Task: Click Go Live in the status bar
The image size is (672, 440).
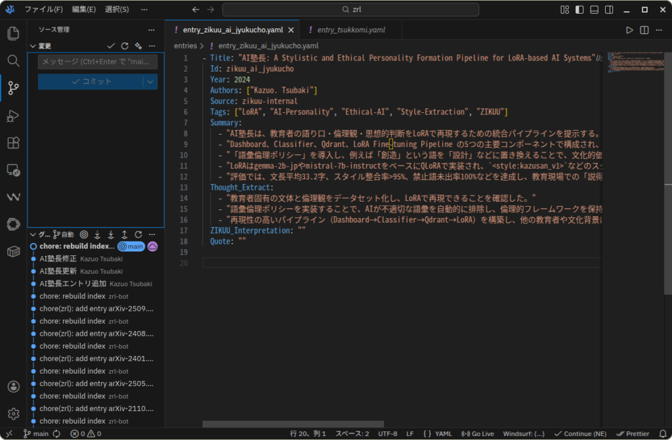Action: point(478,433)
